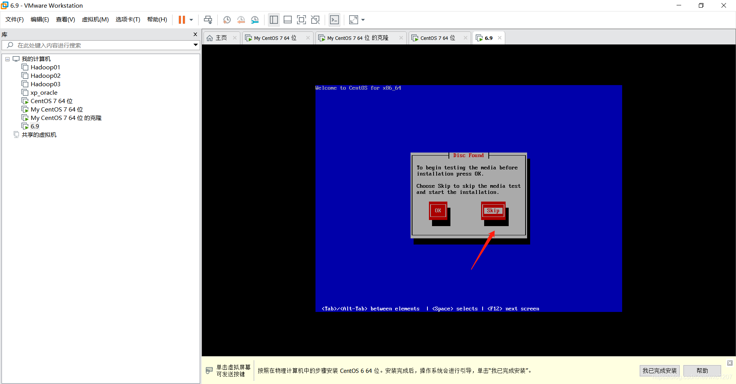Close the My CentOS 7 64 位 的克隆 tab
The height and width of the screenshot is (384, 736).
tap(401, 38)
